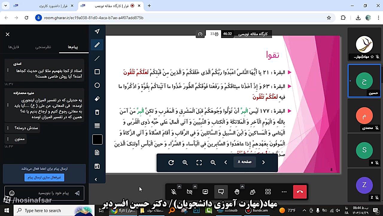Toggle fullscreen for the presentation
This screenshot has width=383, height=216.
click(x=199, y=162)
